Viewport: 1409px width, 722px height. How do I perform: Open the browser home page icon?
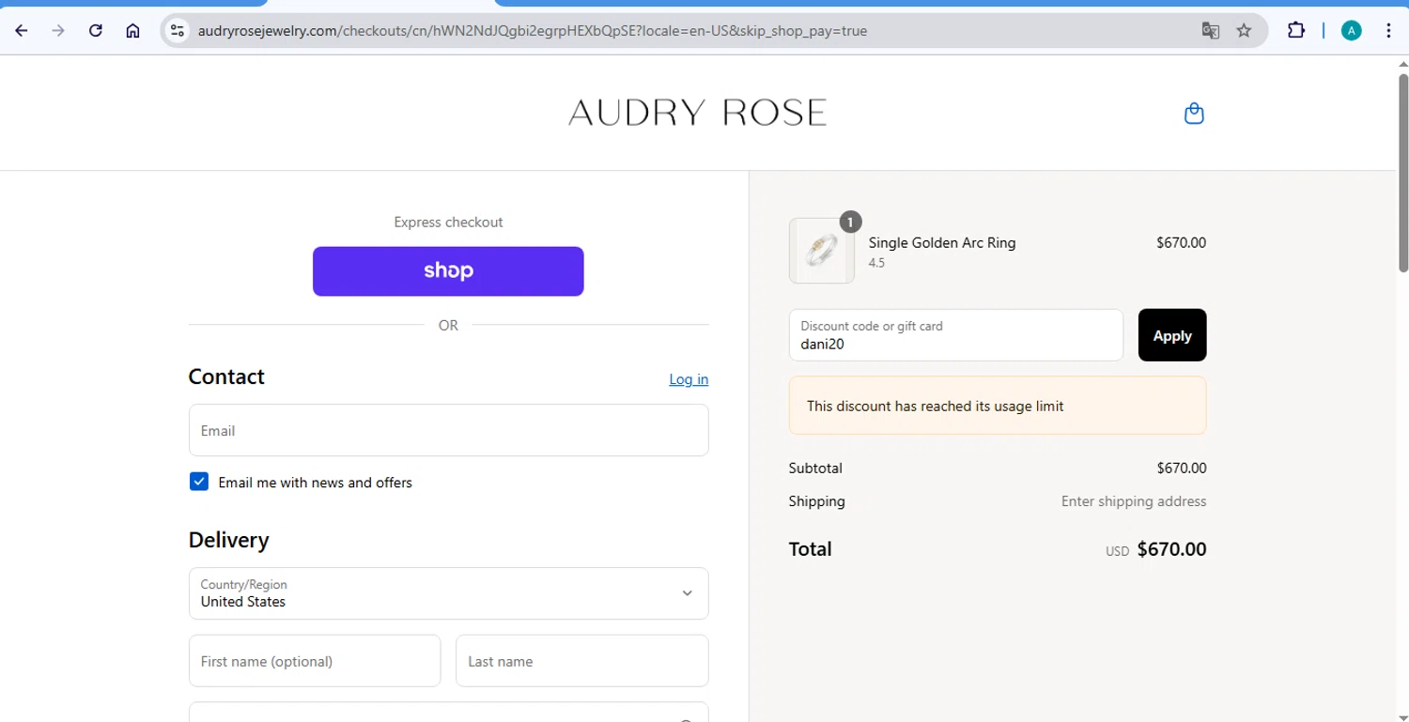pos(132,30)
